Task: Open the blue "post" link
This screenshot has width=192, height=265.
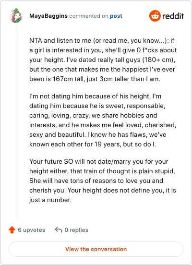Action: (x=116, y=16)
